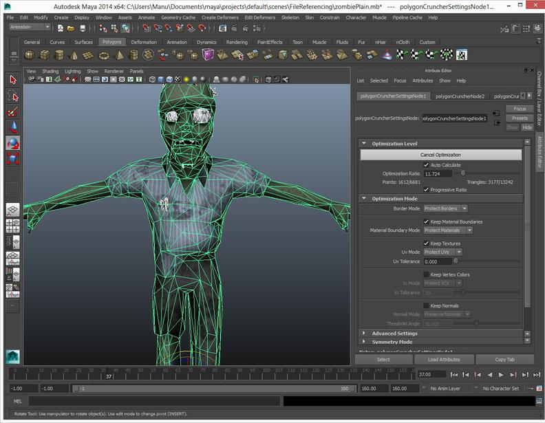Uncheck the Auto Calculate checkbox
The width and height of the screenshot is (545, 423).
point(427,165)
